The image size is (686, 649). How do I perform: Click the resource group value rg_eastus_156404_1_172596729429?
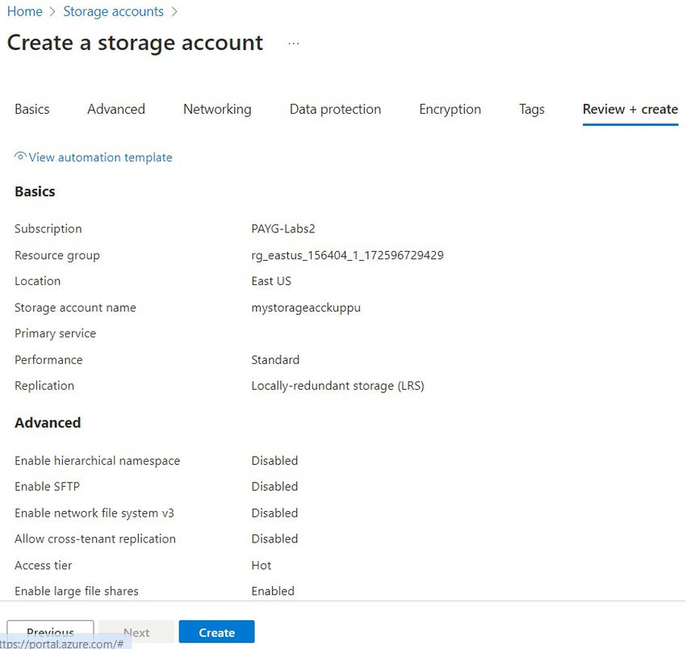coord(347,255)
